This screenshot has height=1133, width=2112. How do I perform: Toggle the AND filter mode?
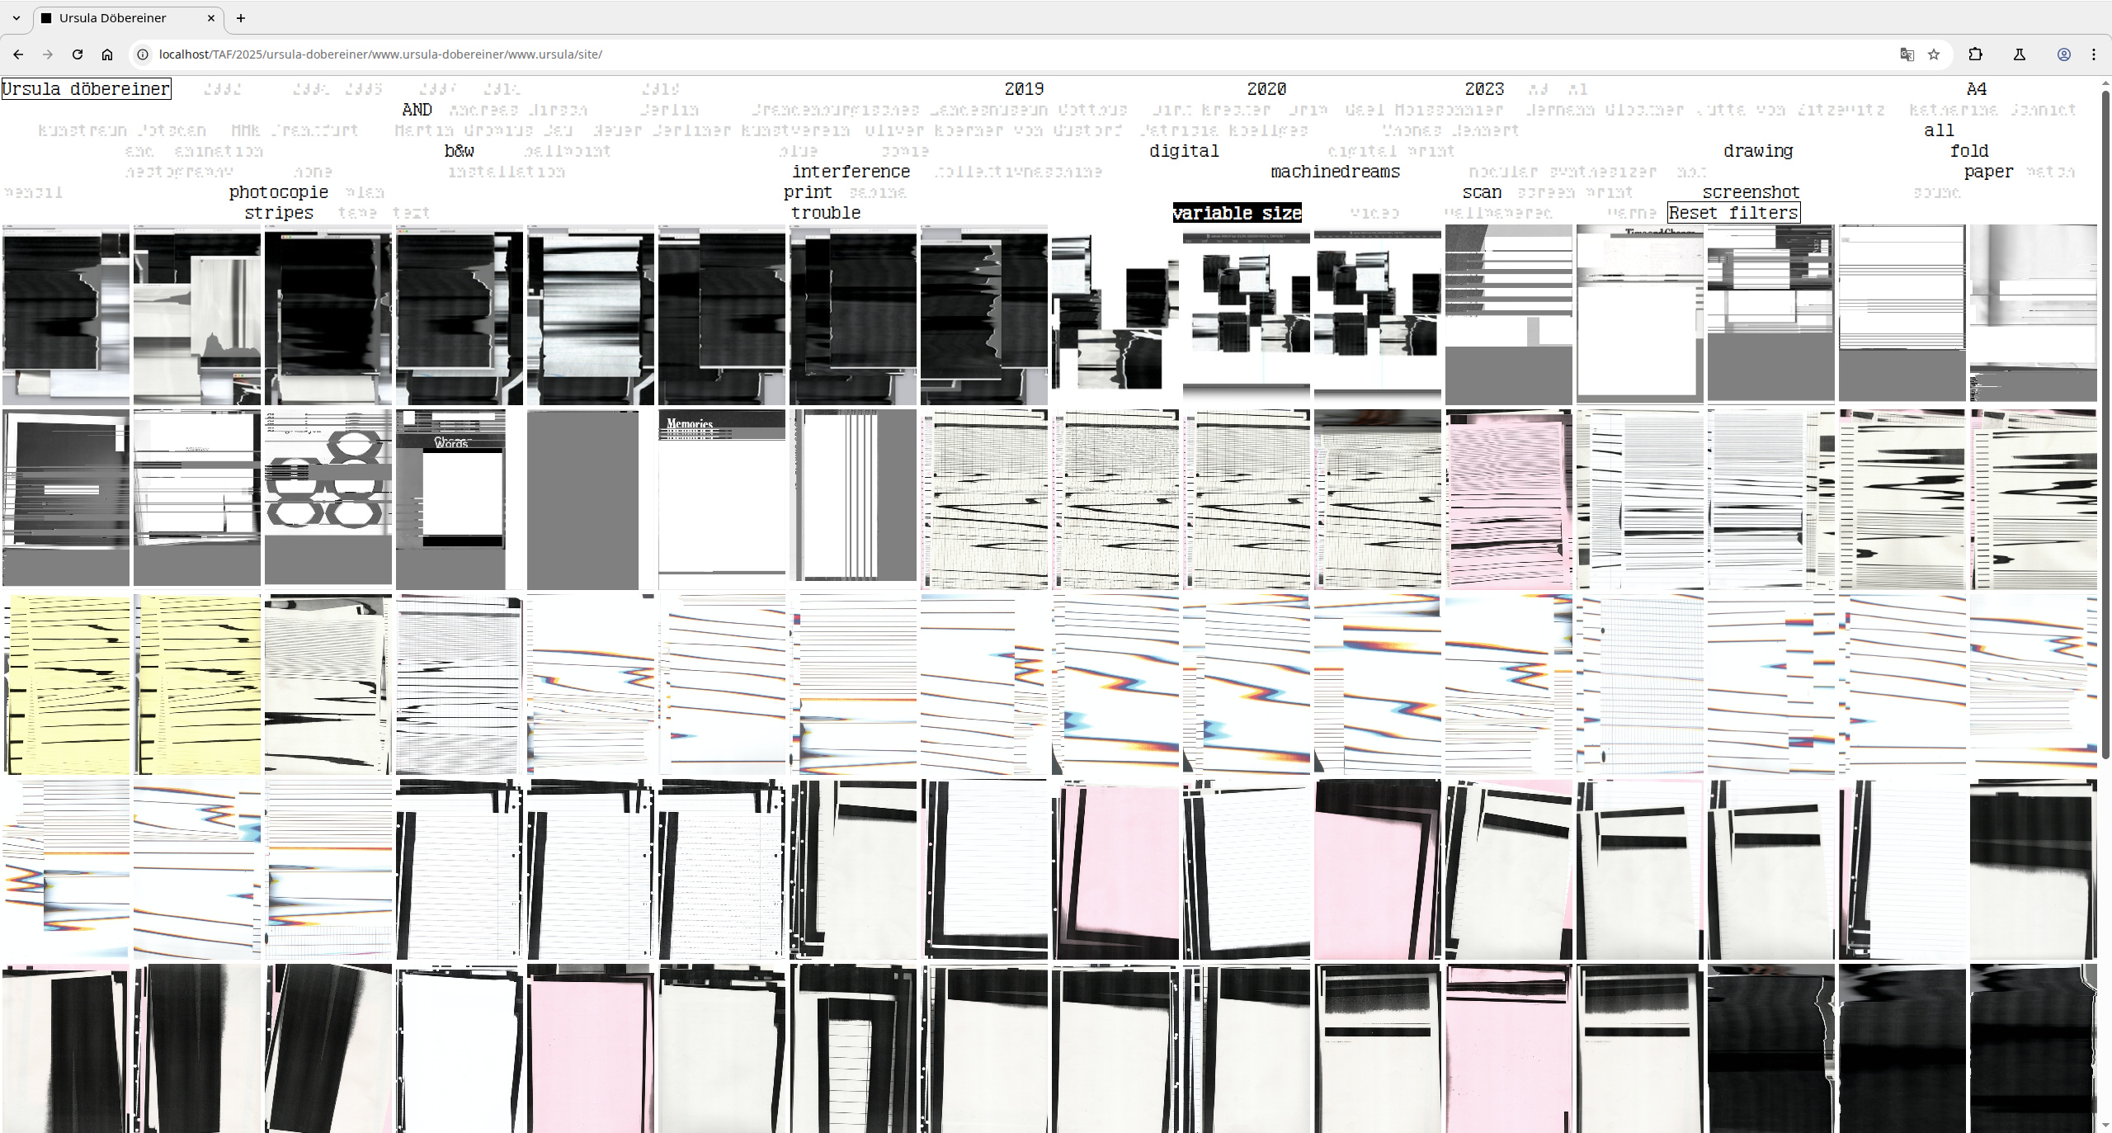coord(417,110)
